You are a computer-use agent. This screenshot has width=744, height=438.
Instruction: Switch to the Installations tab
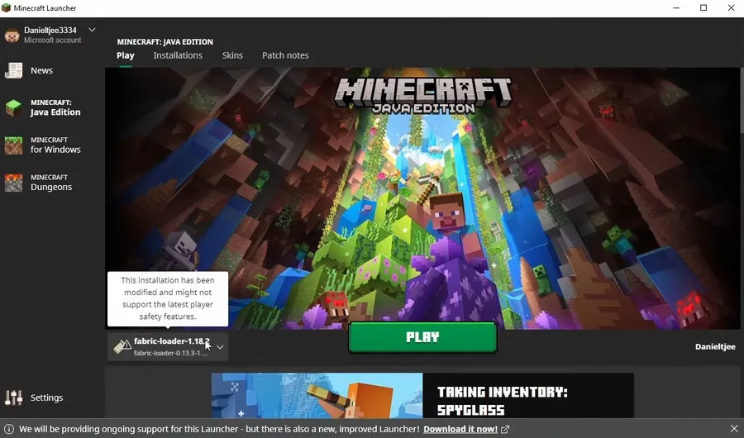178,55
